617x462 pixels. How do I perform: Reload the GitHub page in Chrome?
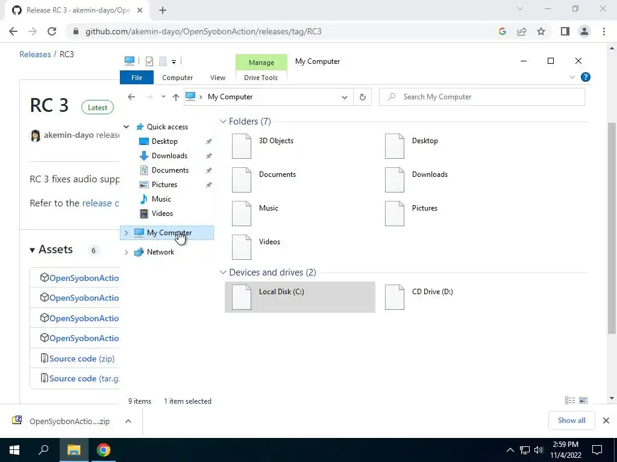52,31
